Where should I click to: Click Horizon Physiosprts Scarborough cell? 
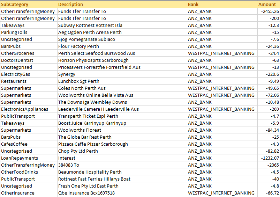122,60
